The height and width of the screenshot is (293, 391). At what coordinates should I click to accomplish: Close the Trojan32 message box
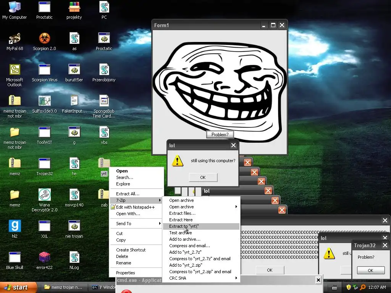(x=385, y=245)
